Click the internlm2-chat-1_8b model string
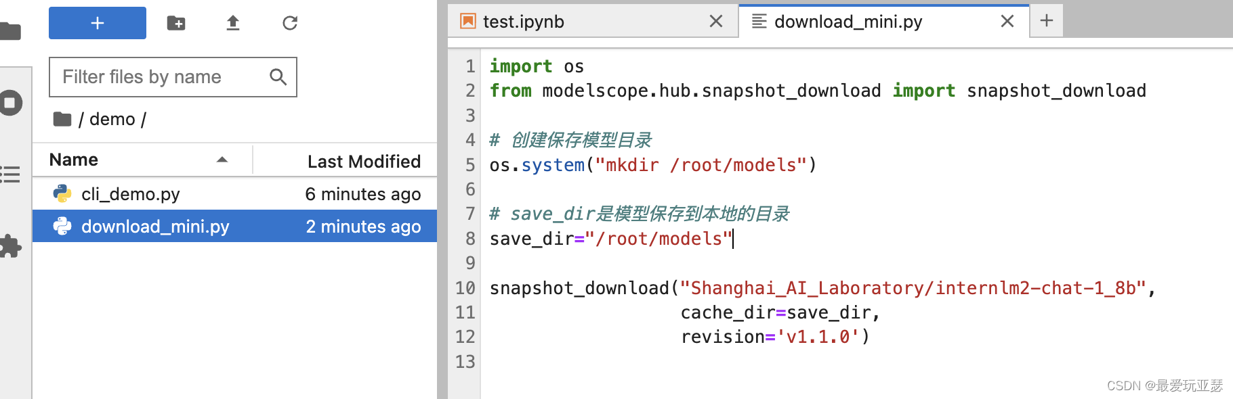This screenshot has width=1233, height=399. 913,288
